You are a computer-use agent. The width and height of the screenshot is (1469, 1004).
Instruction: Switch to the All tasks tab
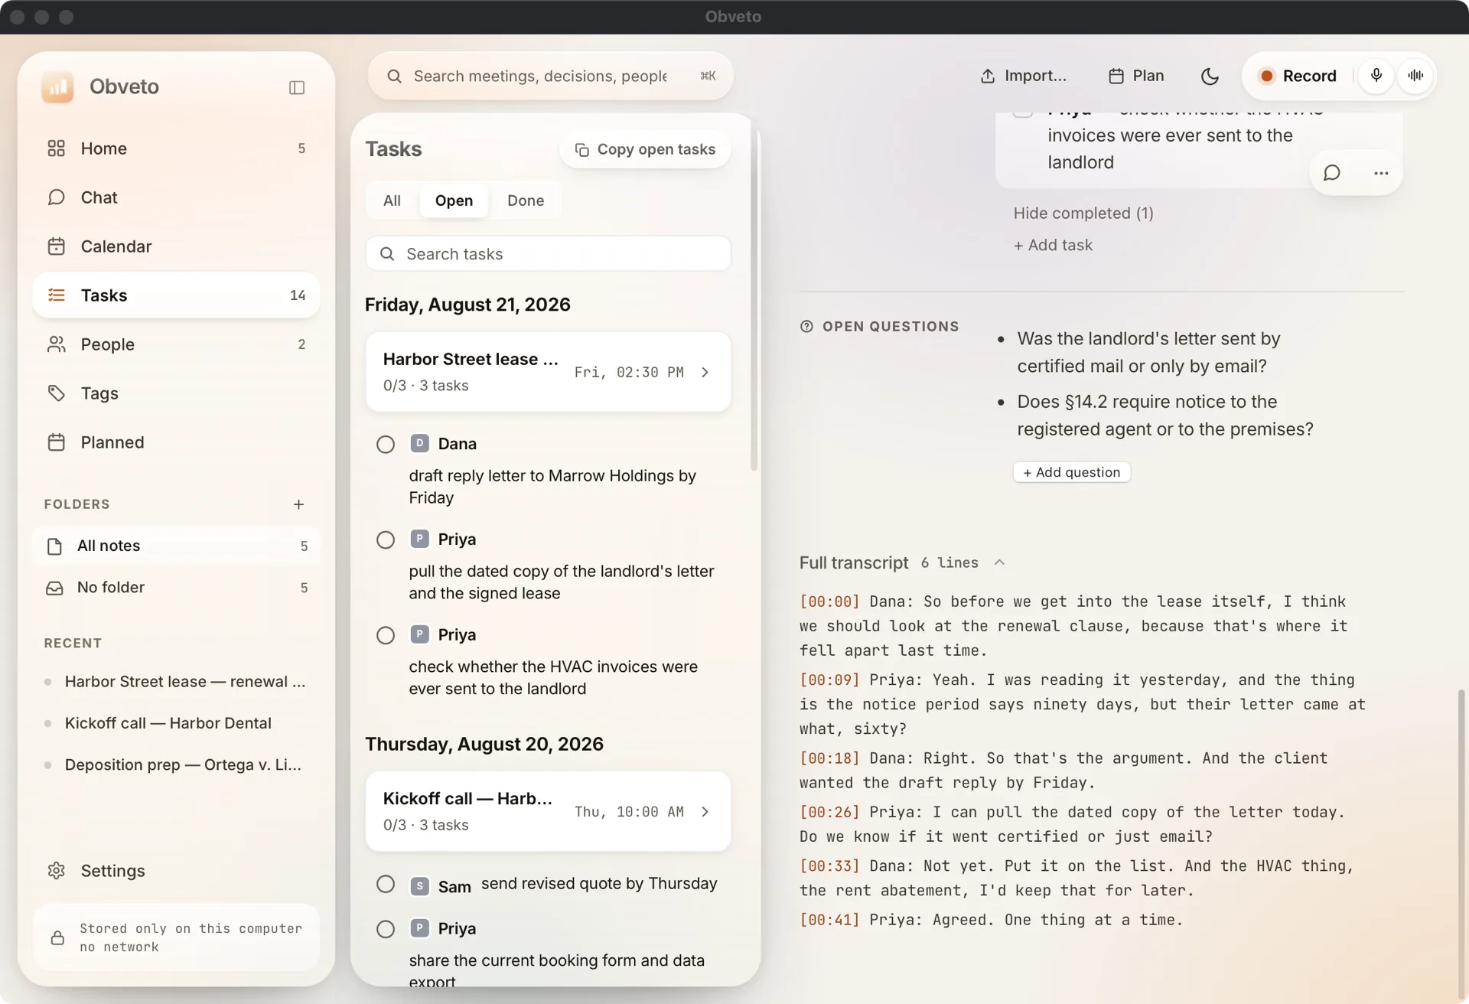tap(392, 200)
